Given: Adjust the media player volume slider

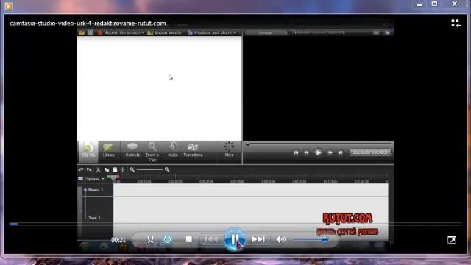Looking at the screenshot, I should 311,239.
